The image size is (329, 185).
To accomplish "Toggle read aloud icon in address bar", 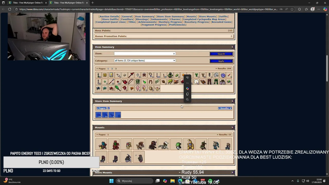I will [286, 9].
